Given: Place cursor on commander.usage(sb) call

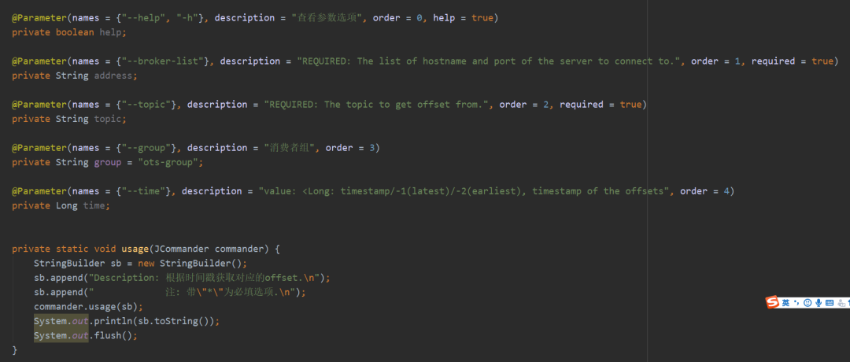Looking at the screenshot, I should 88,307.
